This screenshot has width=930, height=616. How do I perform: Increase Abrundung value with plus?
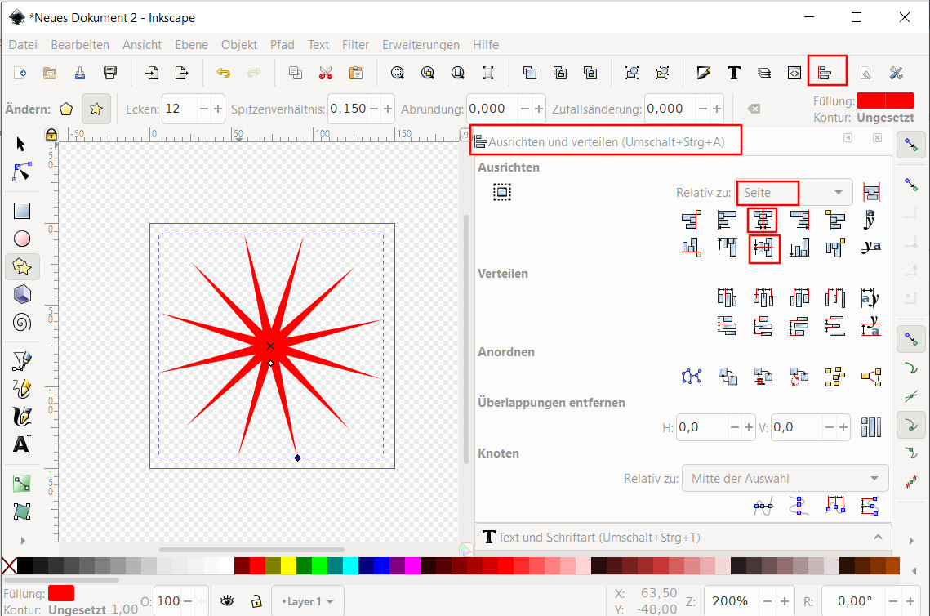(539, 109)
